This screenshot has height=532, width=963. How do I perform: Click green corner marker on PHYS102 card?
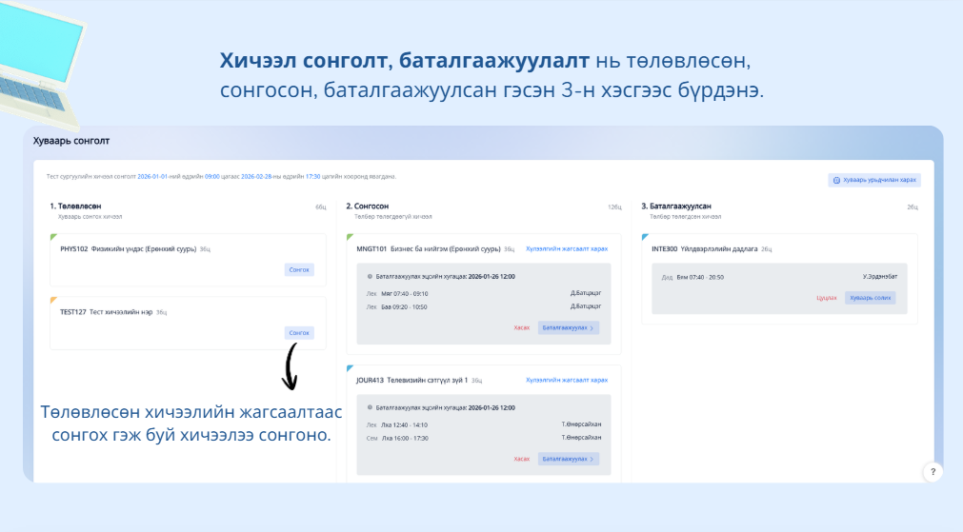pyautogui.click(x=53, y=237)
